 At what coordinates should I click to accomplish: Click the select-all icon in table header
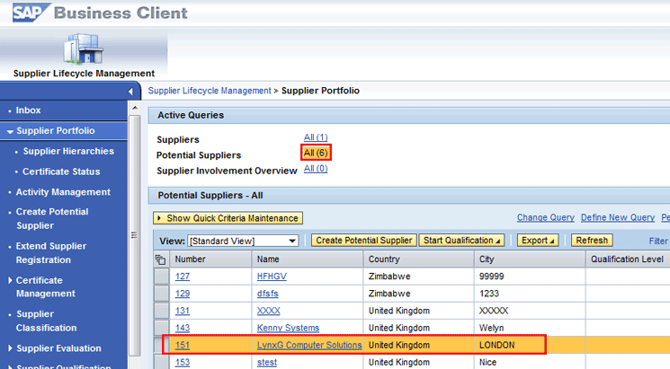pyautogui.click(x=161, y=259)
